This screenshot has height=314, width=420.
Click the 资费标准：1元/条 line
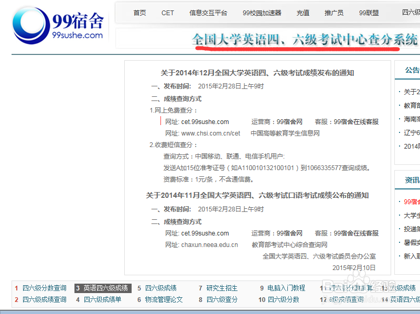pyautogui.click(x=208, y=180)
